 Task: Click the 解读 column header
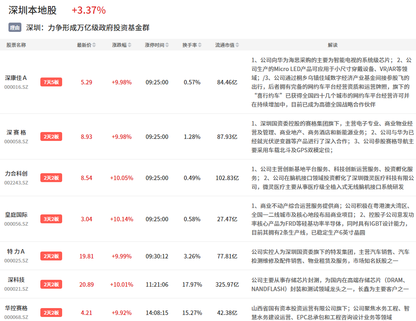(332, 45)
